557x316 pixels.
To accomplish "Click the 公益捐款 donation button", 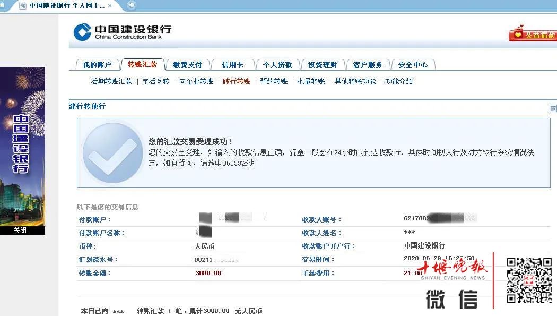I will coord(533,35).
